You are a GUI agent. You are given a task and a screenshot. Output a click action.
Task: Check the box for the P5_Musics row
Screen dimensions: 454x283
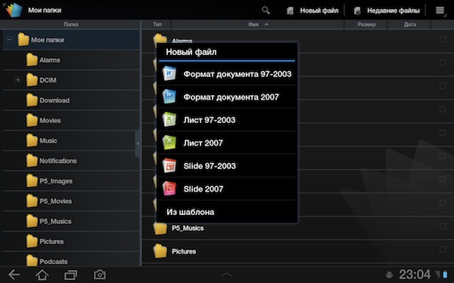point(443,226)
